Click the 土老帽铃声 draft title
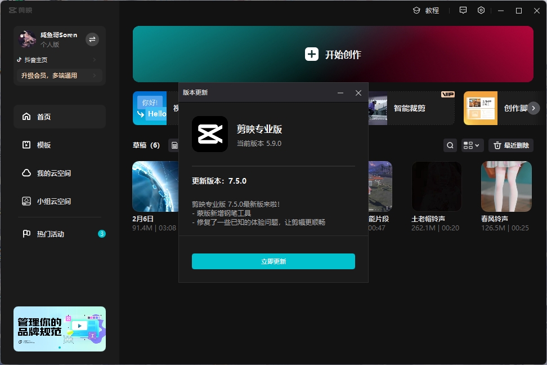Image resolution: width=547 pixels, height=365 pixels. (428, 219)
